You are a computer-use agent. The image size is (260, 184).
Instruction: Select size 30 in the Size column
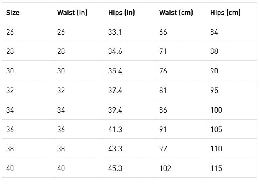[10, 71]
